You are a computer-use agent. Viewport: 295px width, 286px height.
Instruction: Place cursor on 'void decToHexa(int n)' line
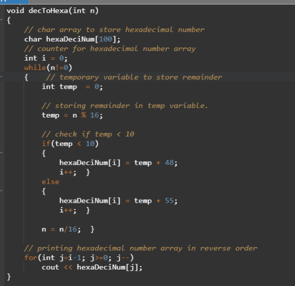click(53, 11)
